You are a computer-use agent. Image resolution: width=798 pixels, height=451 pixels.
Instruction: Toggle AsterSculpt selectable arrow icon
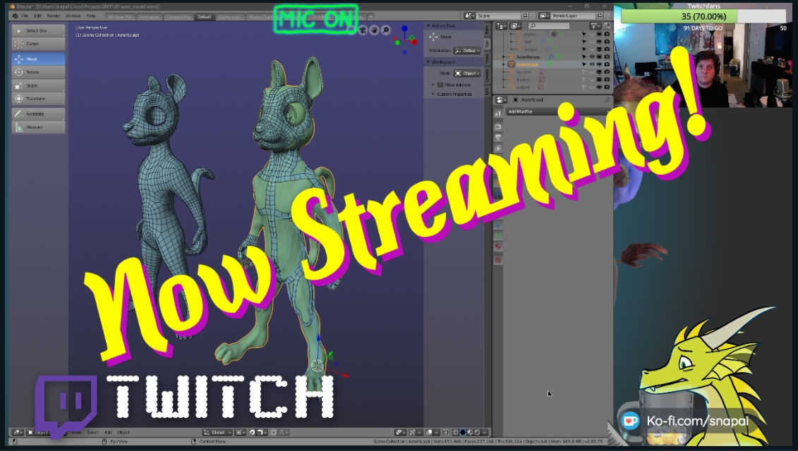pyautogui.click(x=584, y=65)
